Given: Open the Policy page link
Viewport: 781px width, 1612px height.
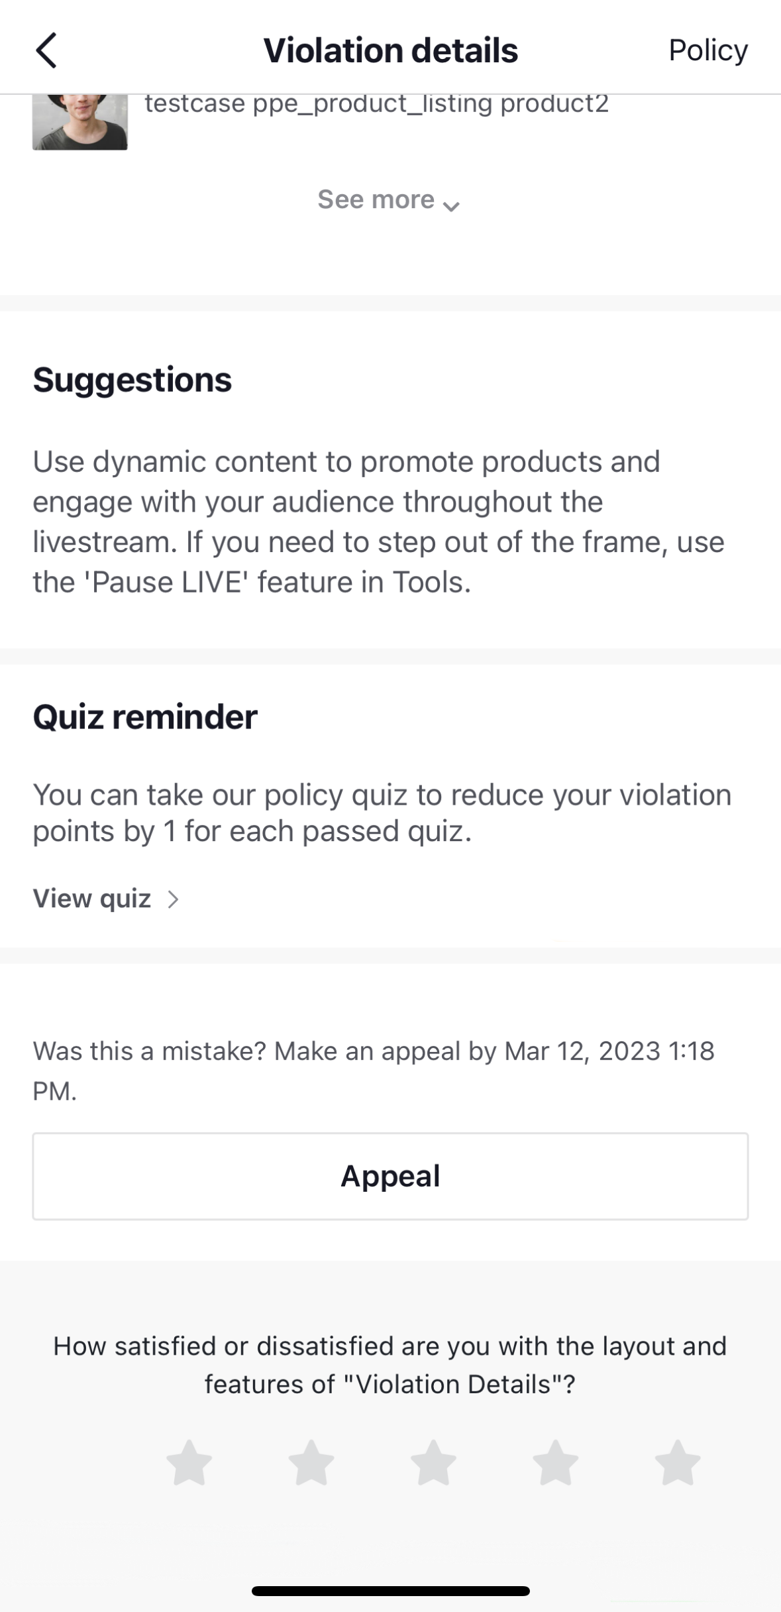Looking at the screenshot, I should point(707,50).
